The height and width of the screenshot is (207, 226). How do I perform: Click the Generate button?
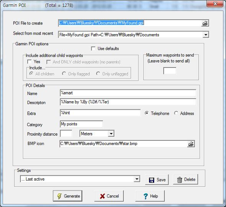(67, 196)
